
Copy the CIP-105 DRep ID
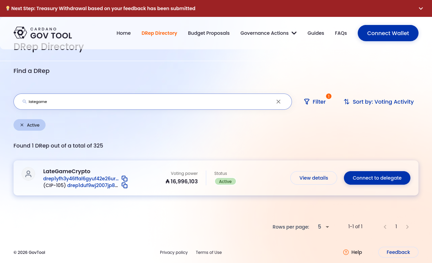[125, 185]
